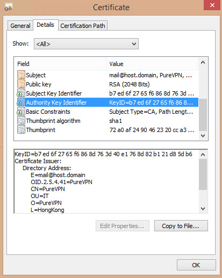Click the Subject Key Identifier extension icon
The height and width of the screenshot is (278, 222).
pyautogui.click(x=21, y=93)
